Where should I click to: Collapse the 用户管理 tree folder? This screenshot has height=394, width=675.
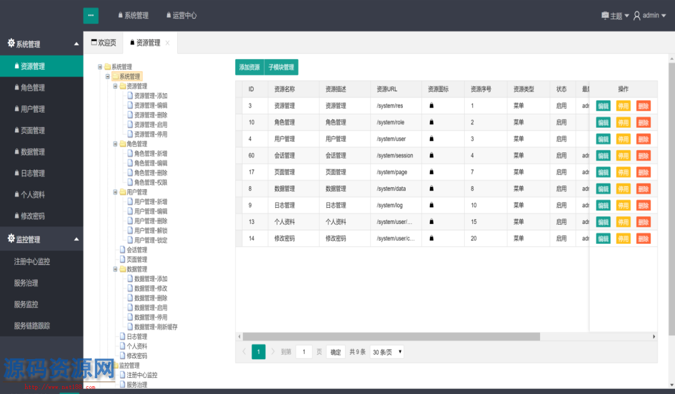point(115,192)
